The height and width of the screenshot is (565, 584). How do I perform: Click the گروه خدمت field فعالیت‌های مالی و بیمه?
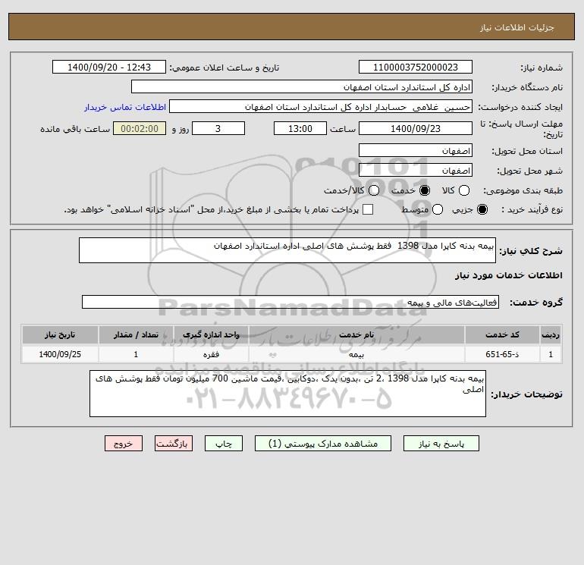click(x=290, y=302)
